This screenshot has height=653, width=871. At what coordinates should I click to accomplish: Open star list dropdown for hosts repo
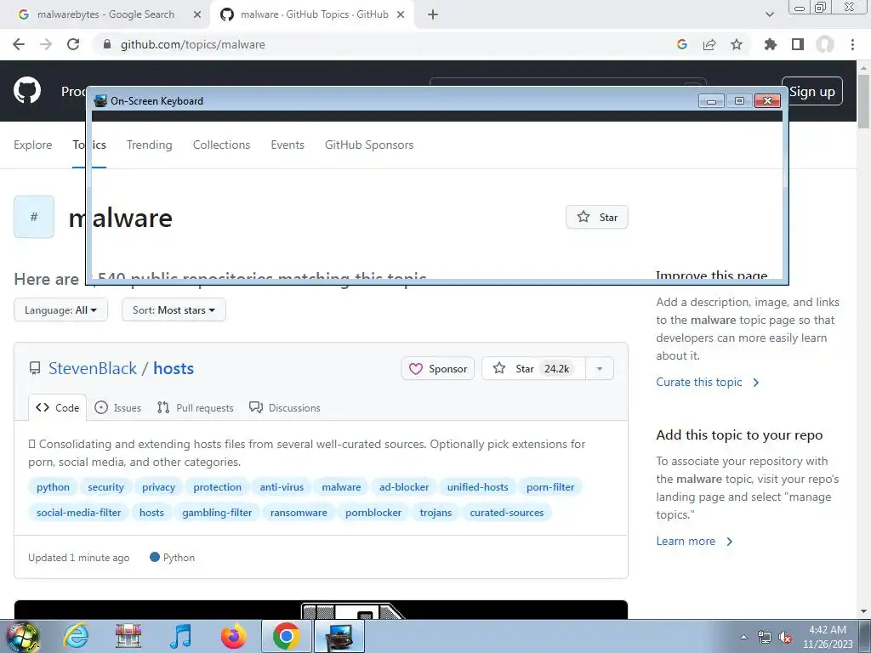[x=600, y=369]
